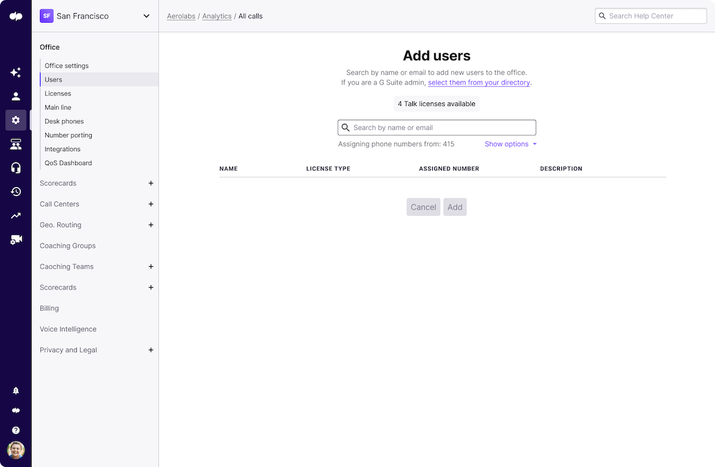This screenshot has height=467, width=715.
Task: Open your profile avatar
Action: click(15, 450)
